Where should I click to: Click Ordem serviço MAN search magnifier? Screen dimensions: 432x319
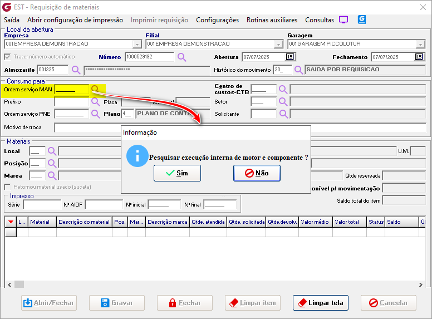click(x=95, y=89)
